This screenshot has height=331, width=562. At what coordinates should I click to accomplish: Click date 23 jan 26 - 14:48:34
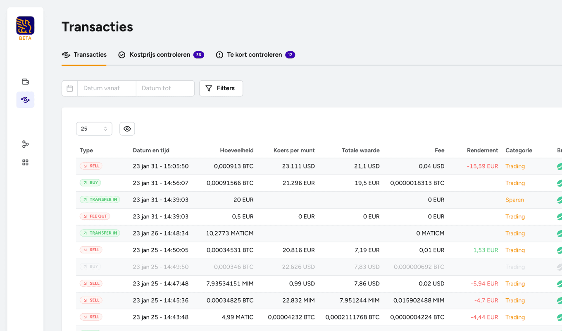(161, 233)
